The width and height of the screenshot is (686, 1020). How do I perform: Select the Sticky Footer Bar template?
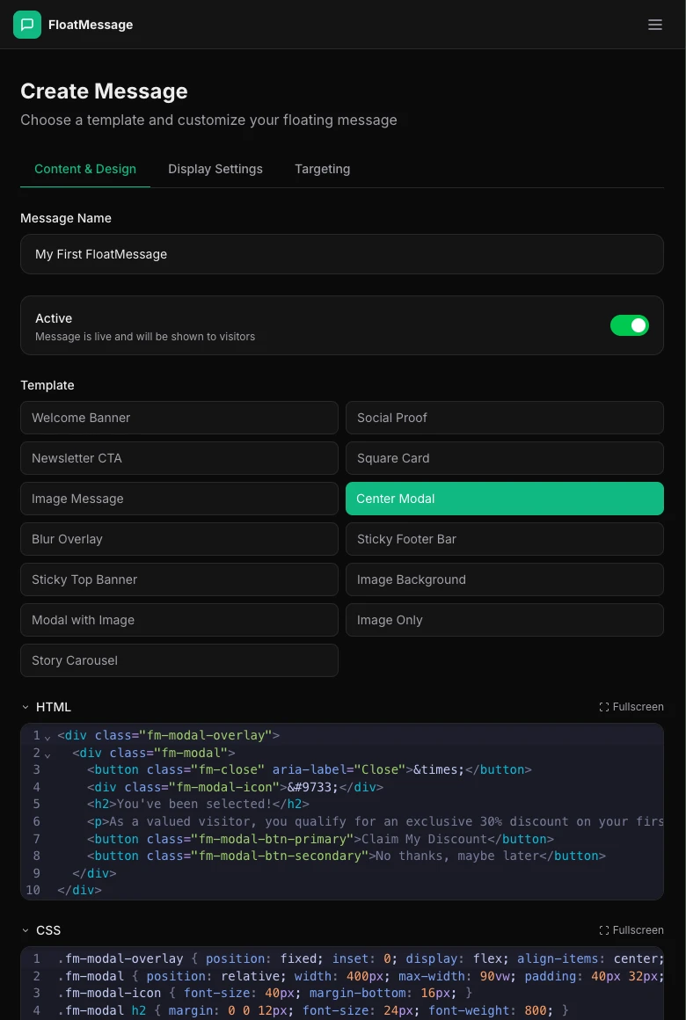click(504, 539)
